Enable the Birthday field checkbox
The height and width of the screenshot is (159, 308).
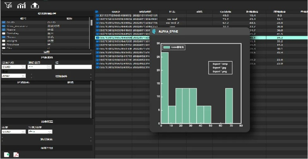coord(4,33)
